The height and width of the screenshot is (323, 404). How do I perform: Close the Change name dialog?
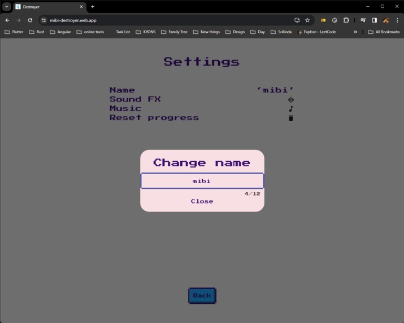(x=202, y=201)
